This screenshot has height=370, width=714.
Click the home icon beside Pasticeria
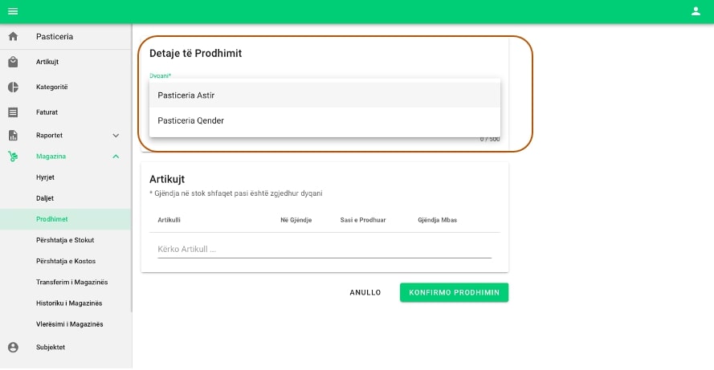click(x=13, y=37)
